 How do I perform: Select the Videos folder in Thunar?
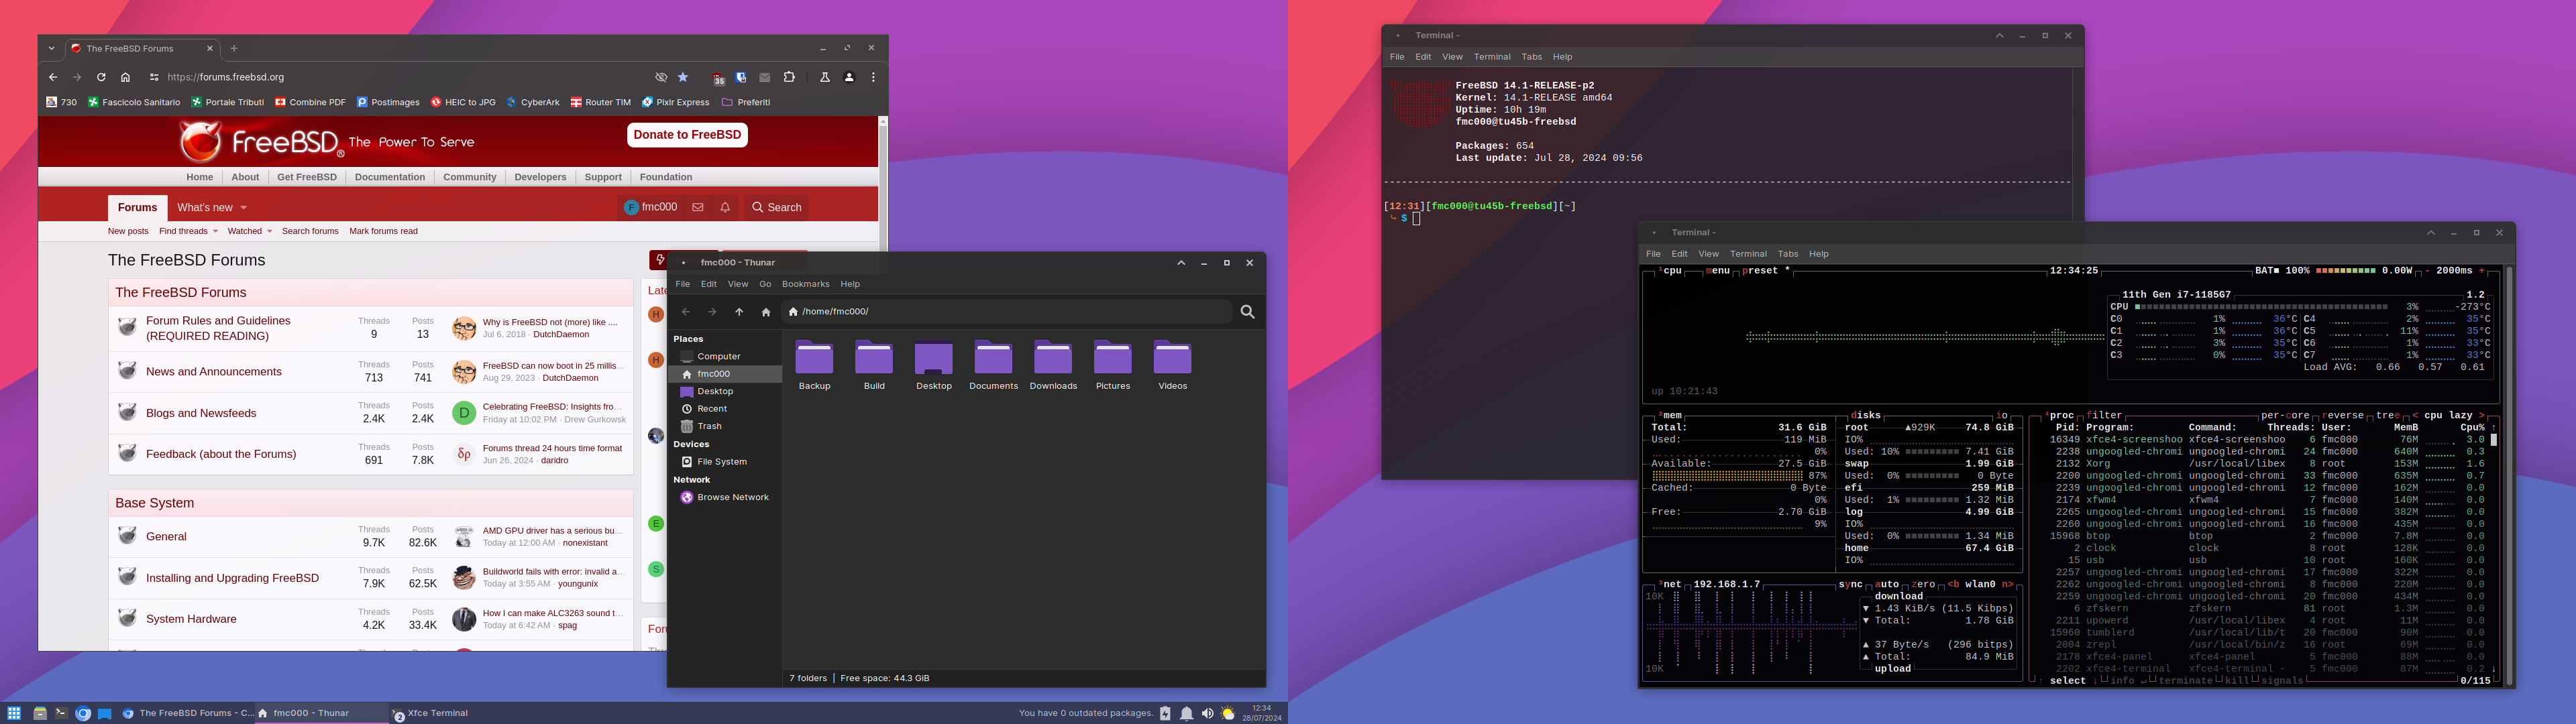(x=1172, y=365)
